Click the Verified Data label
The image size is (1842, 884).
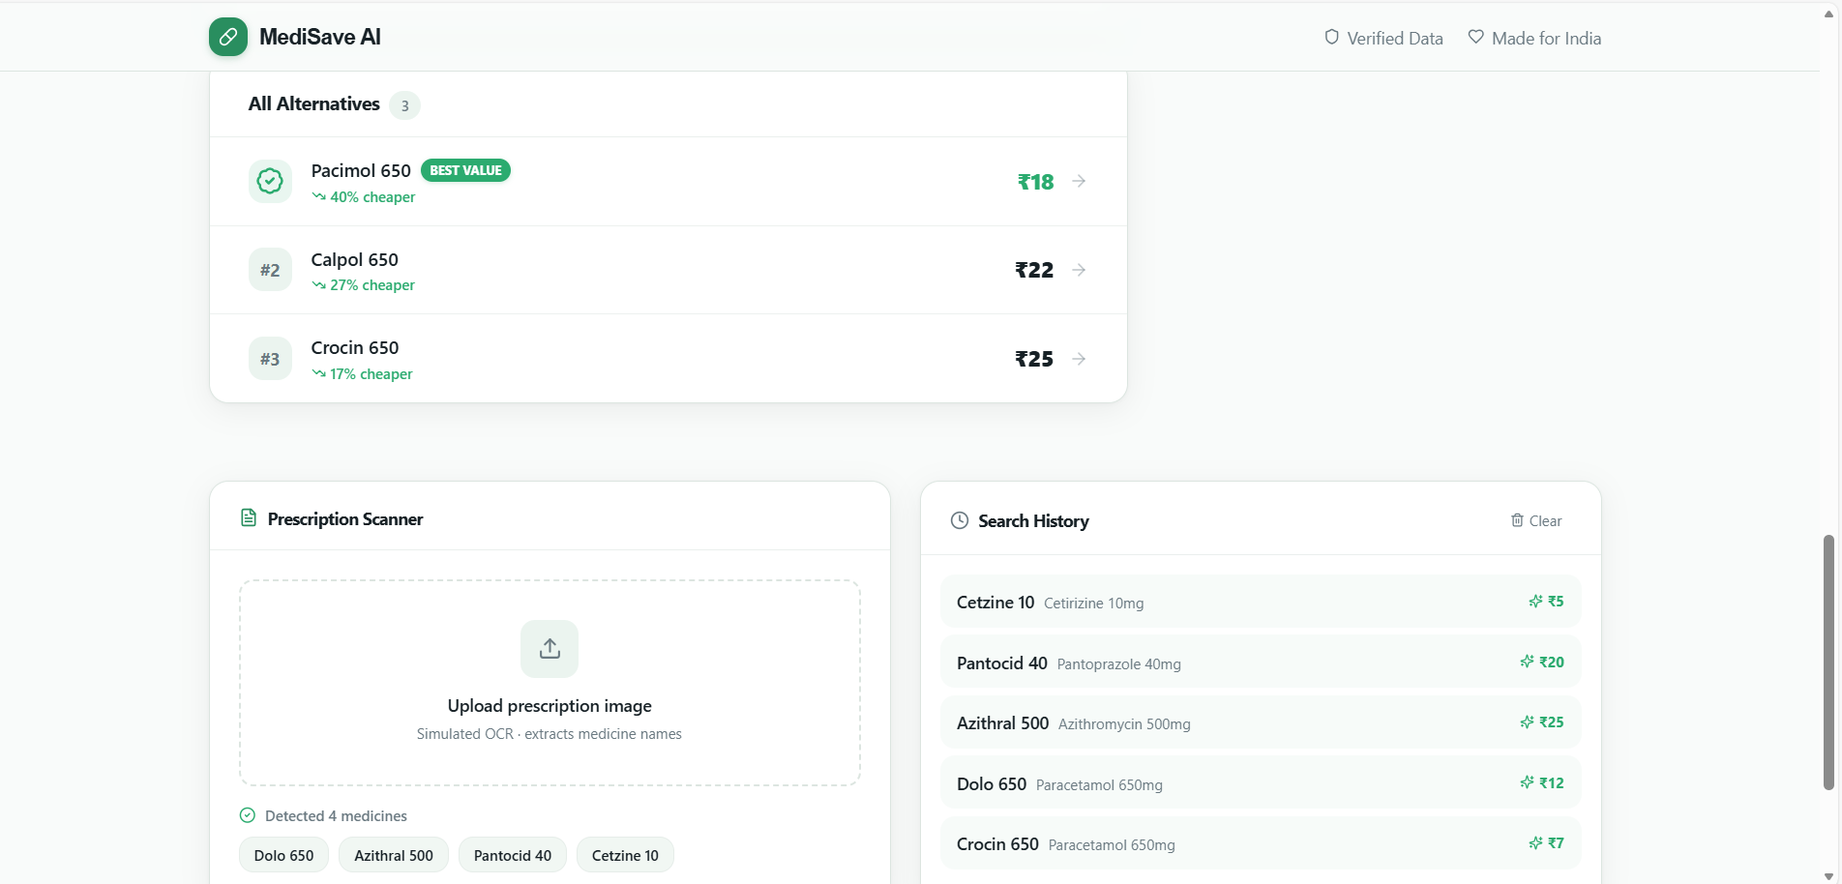(1395, 39)
